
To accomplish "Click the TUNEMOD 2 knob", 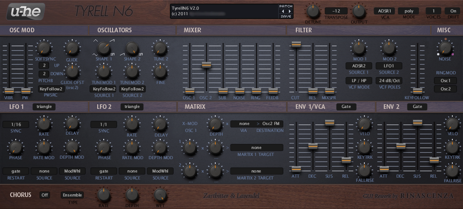I will tap(131, 71).
